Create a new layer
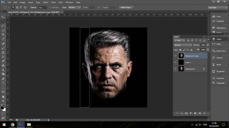This screenshot has height=128, width=229. pyautogui.click(x=200, y=113)
